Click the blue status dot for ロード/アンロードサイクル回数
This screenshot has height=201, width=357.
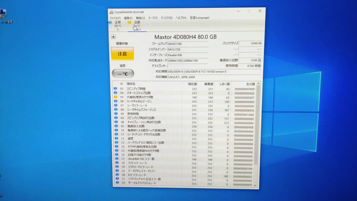pyautogui.click(x=116, y=134)
